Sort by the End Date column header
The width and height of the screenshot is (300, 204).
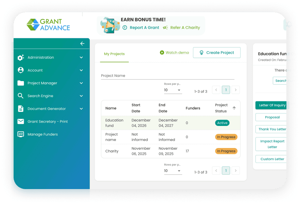tap(163, 108)
